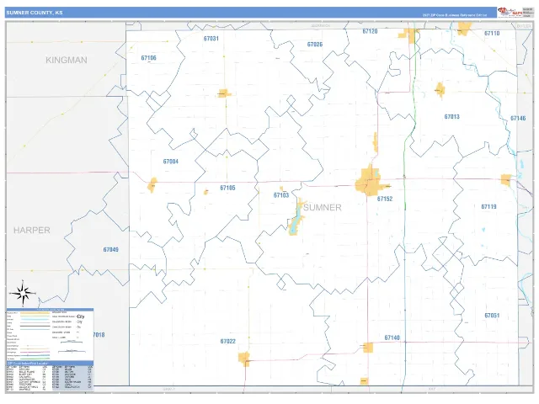Screen dimensions: 539x404
Task: Select ZIP code label 67004
Action: coord(171,162)
